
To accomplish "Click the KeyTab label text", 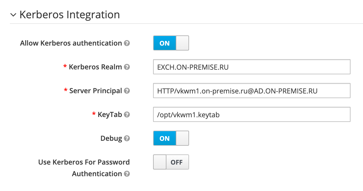I will (110, 115).
